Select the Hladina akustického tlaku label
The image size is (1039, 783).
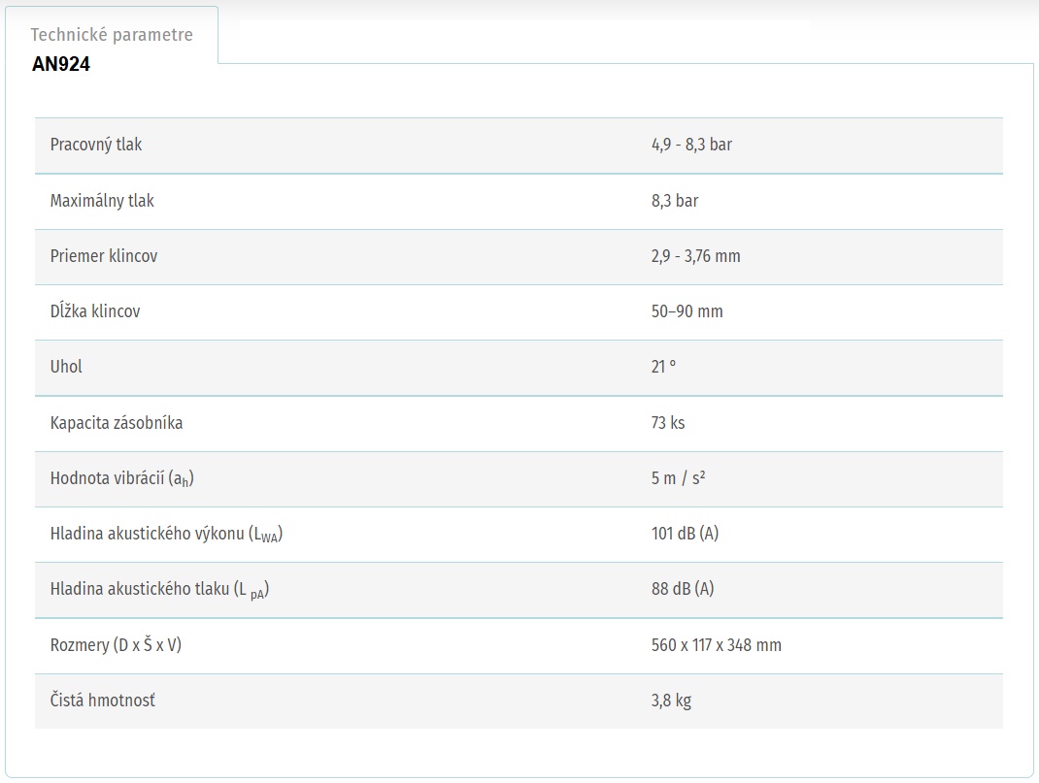pyautogui.click(x=159, y=589)
